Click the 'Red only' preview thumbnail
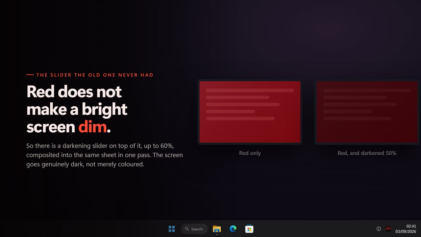The height and width of the screenshot is (237, 421). [x=250, y=112]
